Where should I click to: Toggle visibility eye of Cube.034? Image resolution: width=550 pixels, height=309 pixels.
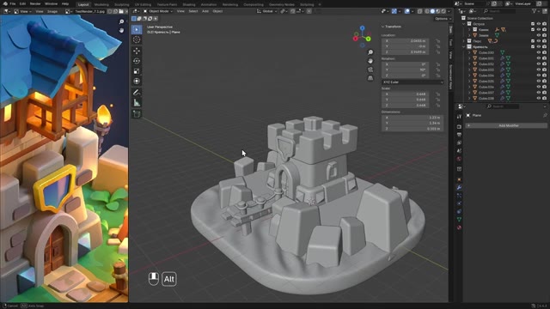(539, 76)
